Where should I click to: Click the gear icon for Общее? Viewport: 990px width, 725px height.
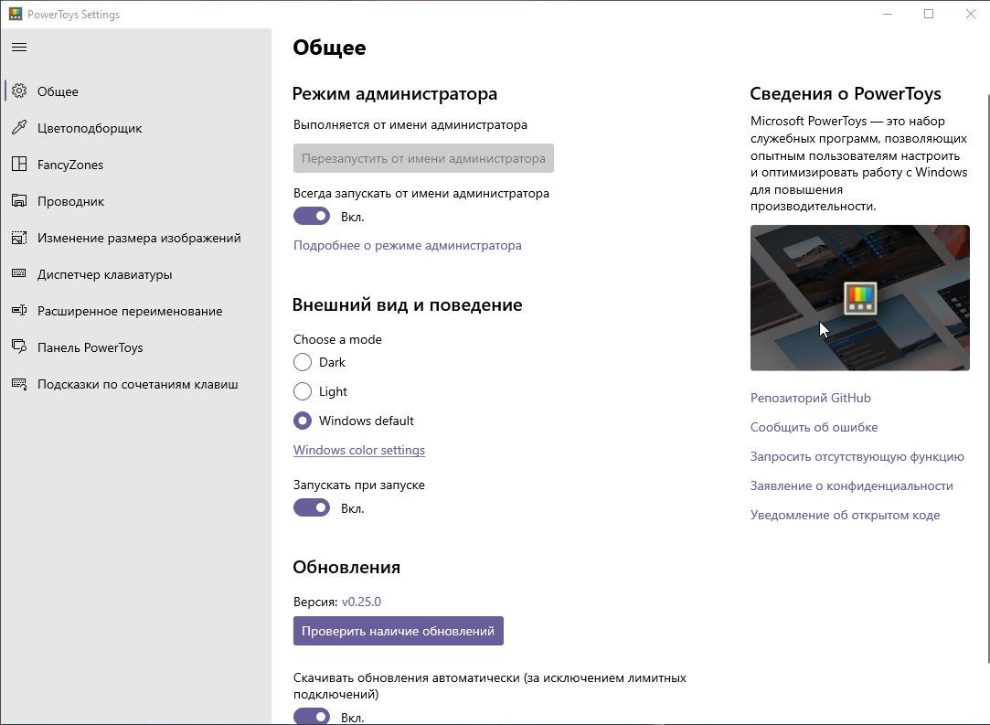19,91
